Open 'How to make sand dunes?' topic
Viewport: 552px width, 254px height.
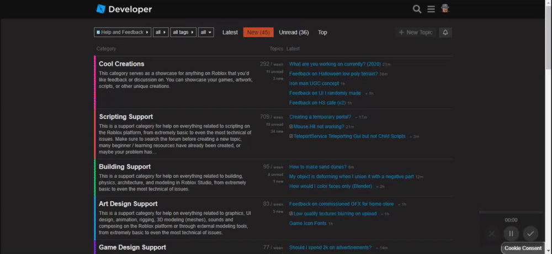point(318,167)
